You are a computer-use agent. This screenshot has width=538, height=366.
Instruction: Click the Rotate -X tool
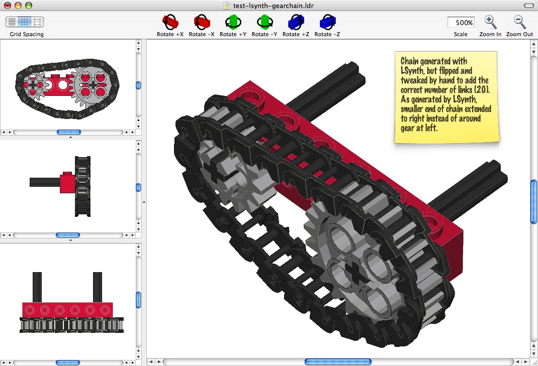[x=202, y=22]
